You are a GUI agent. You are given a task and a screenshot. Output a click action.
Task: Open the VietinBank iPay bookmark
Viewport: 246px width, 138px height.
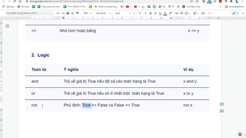coord(191,7)
